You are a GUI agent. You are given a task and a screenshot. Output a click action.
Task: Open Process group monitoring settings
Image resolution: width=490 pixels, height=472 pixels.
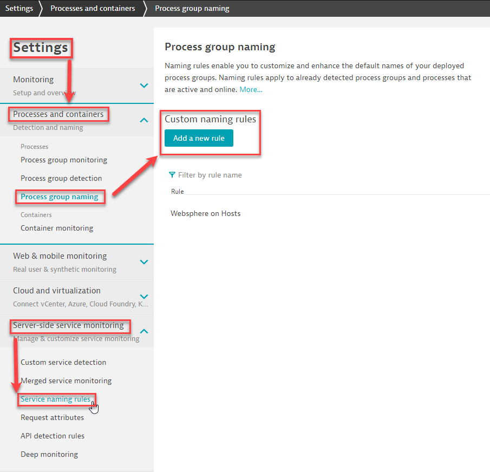[63, 160]
